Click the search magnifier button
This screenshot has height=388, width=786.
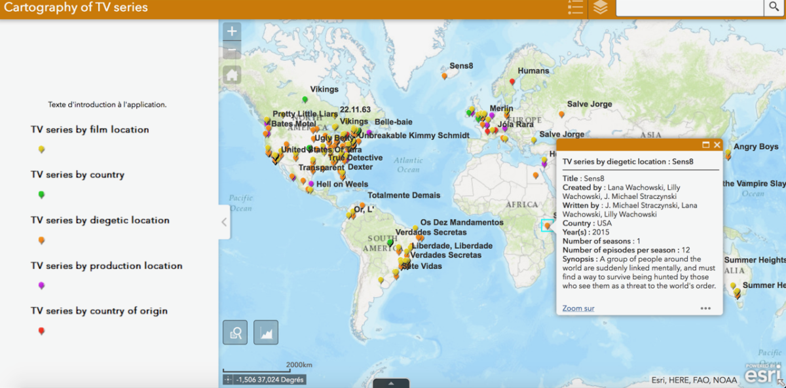(774, 7)
